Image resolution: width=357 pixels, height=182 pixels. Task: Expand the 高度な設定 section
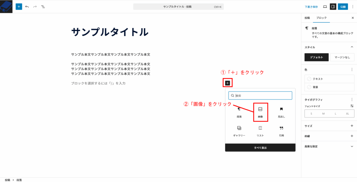352,146
